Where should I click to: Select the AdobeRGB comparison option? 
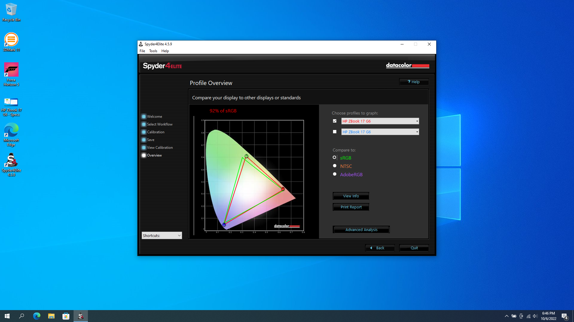point(335,174)
